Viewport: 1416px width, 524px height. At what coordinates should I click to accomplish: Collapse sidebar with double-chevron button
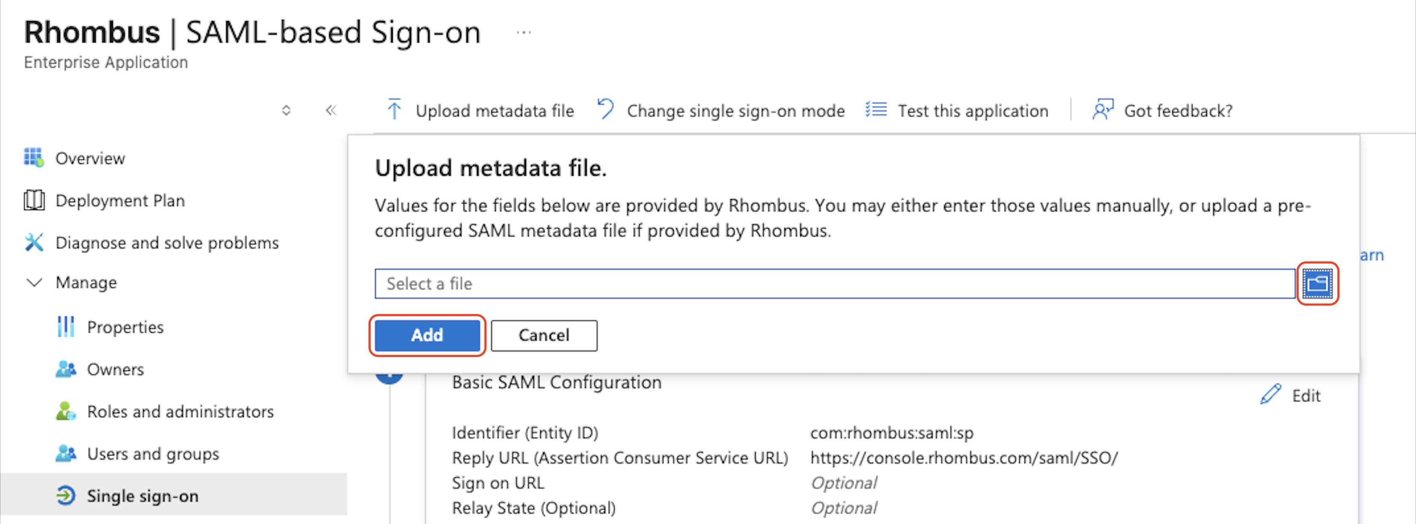330,110
